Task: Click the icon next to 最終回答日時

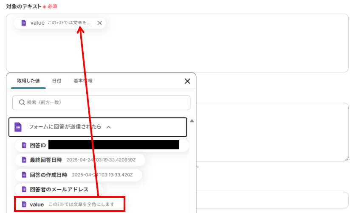Action: pyautogui.click(x=24, y=160)
